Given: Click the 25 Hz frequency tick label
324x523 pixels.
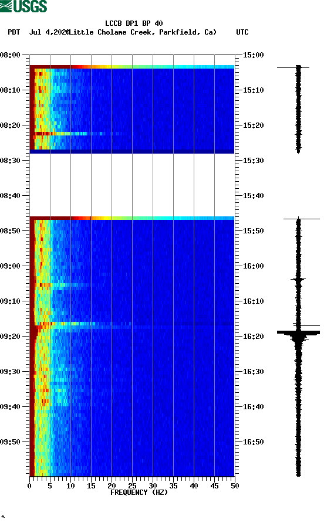Looking at the screenshot, I should (132, 486).
